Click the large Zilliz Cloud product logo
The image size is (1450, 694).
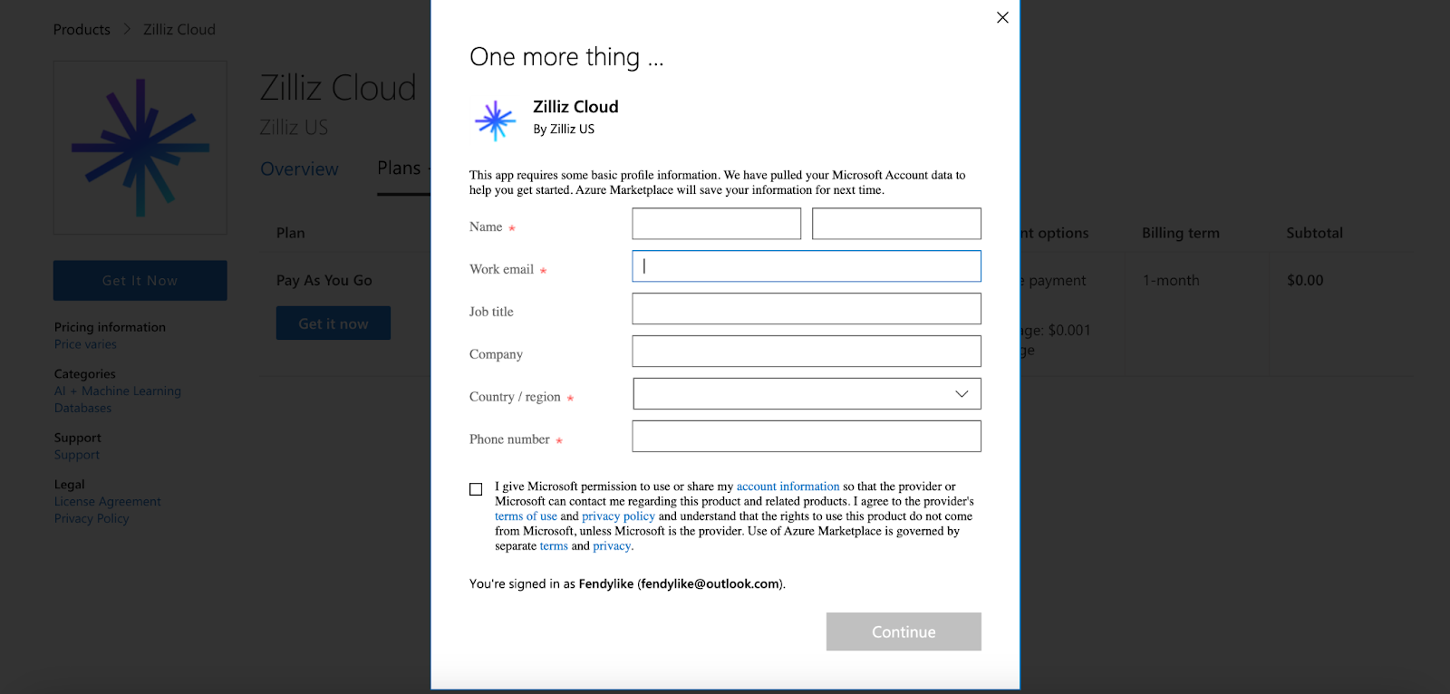(140, 148)
